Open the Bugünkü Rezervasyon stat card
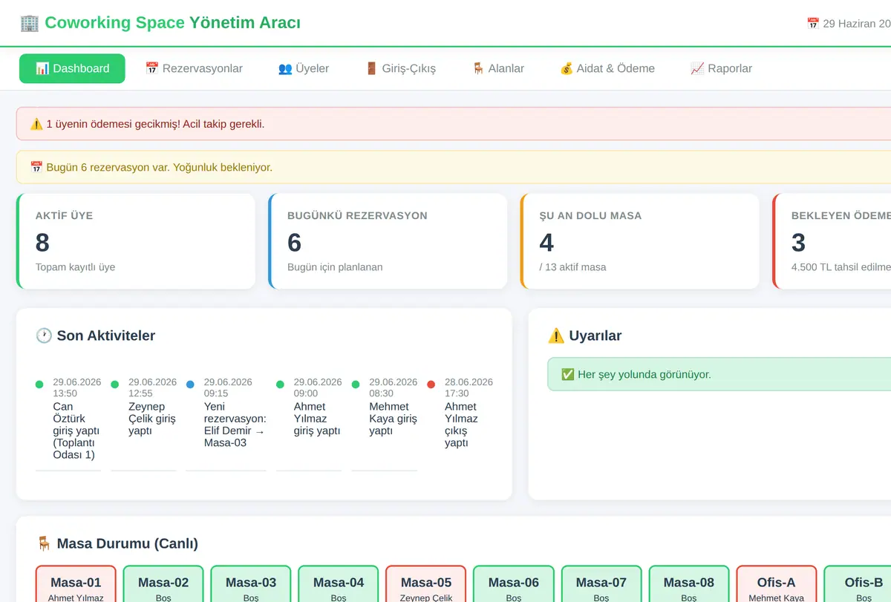891x602 pixels. 388,241
